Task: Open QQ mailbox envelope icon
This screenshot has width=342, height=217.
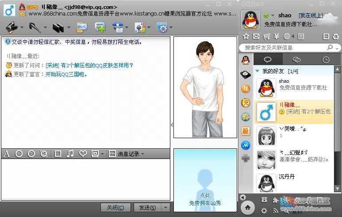Action: [x=256, y=36]
